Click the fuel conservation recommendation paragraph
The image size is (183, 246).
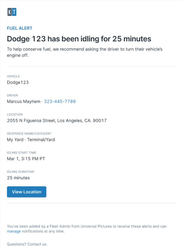click(x=85, y=52)
